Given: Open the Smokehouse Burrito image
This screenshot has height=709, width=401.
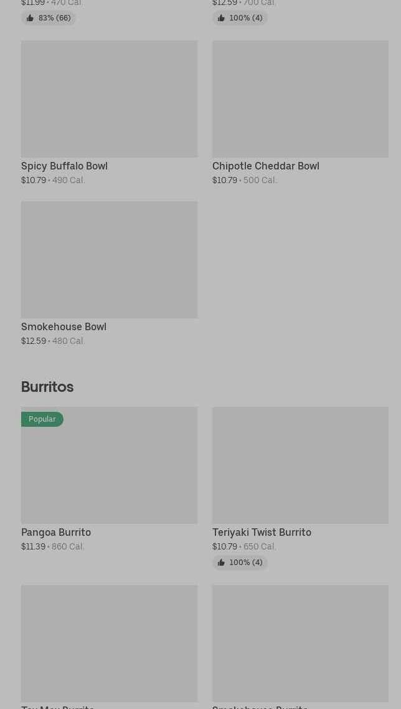Looking at the screenshot, I should pyautogui.click(x=300, y=644).
